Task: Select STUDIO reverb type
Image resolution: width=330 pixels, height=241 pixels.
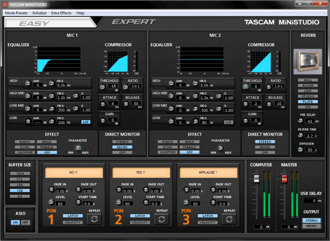Action: tap(308, 96)
